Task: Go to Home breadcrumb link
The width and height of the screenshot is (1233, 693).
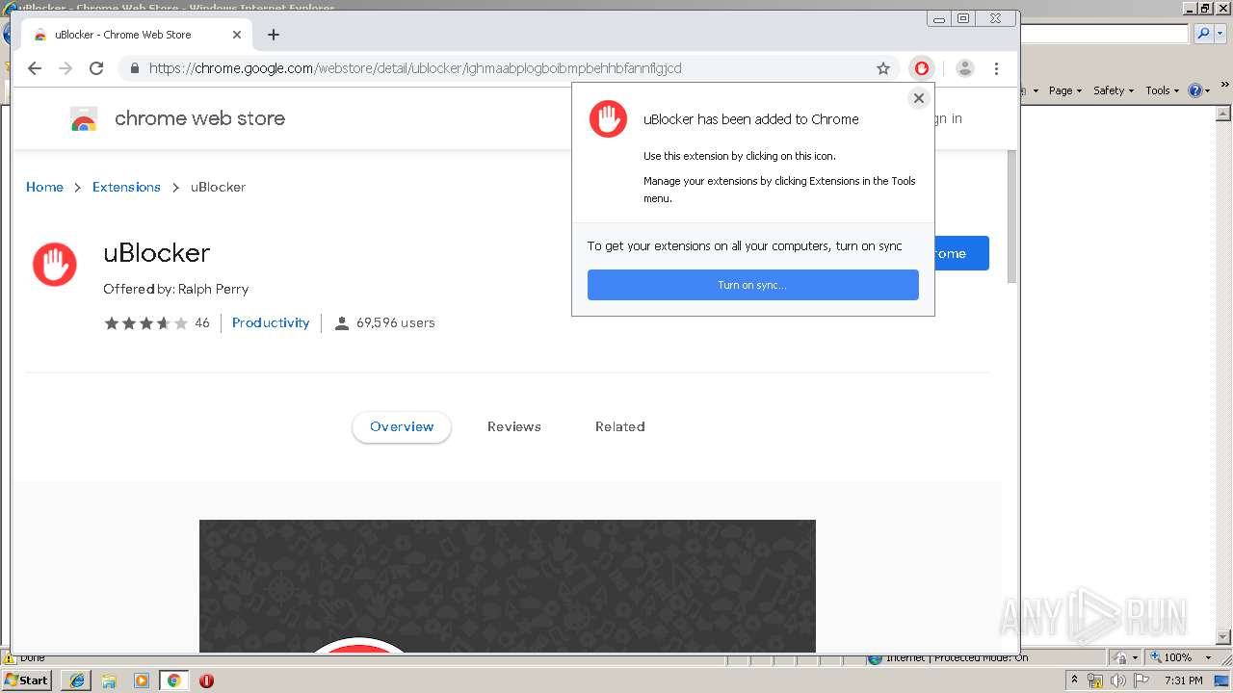Action: 44,187
